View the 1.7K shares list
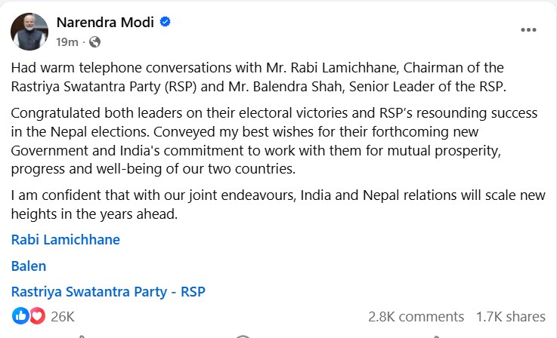 pyautogui.click(x=510, y=316)
